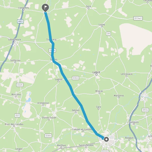
Task: Click the D353 road badge
Action: [x=75, y=78]
